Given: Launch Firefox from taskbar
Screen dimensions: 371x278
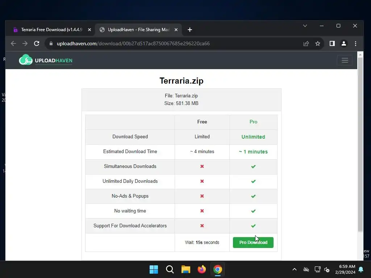Looking at the screenshot, I should click(201, 269).
